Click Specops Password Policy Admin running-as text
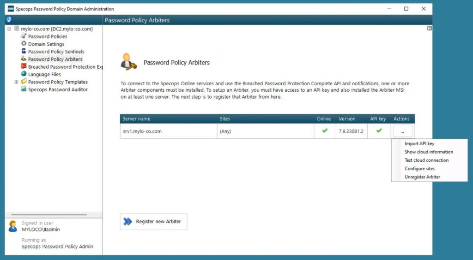Image resolution: width=473 pixels, height=260 pixels. click(57, 247)
